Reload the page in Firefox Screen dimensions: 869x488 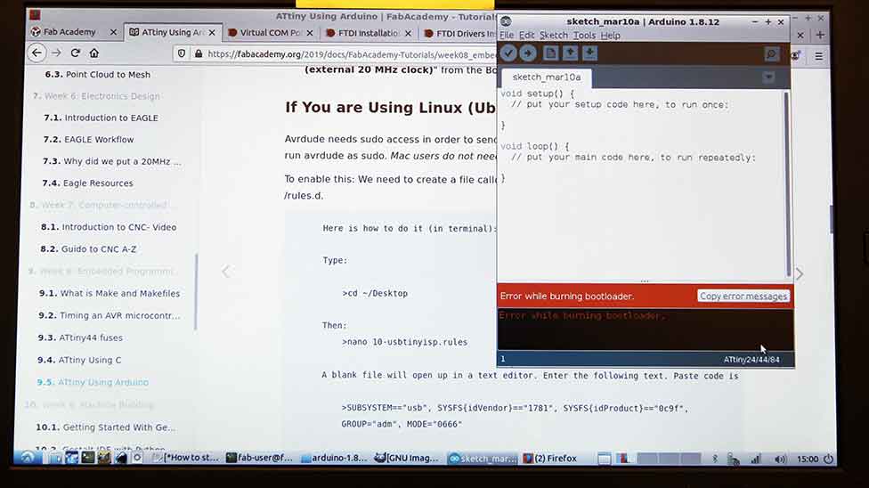[x=76, y=53]
